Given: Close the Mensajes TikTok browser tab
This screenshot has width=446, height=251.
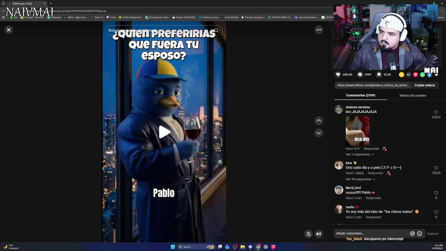Looking at the screenshot, I should click(45, 3).
